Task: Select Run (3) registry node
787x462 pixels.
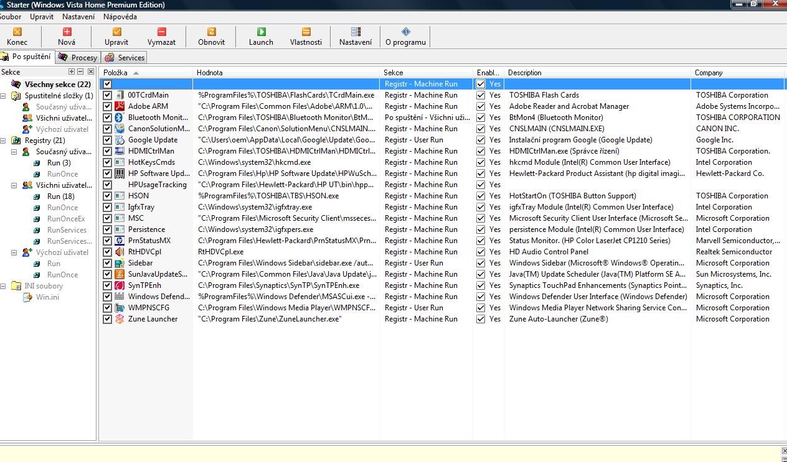Action: (x=59, y=163)
